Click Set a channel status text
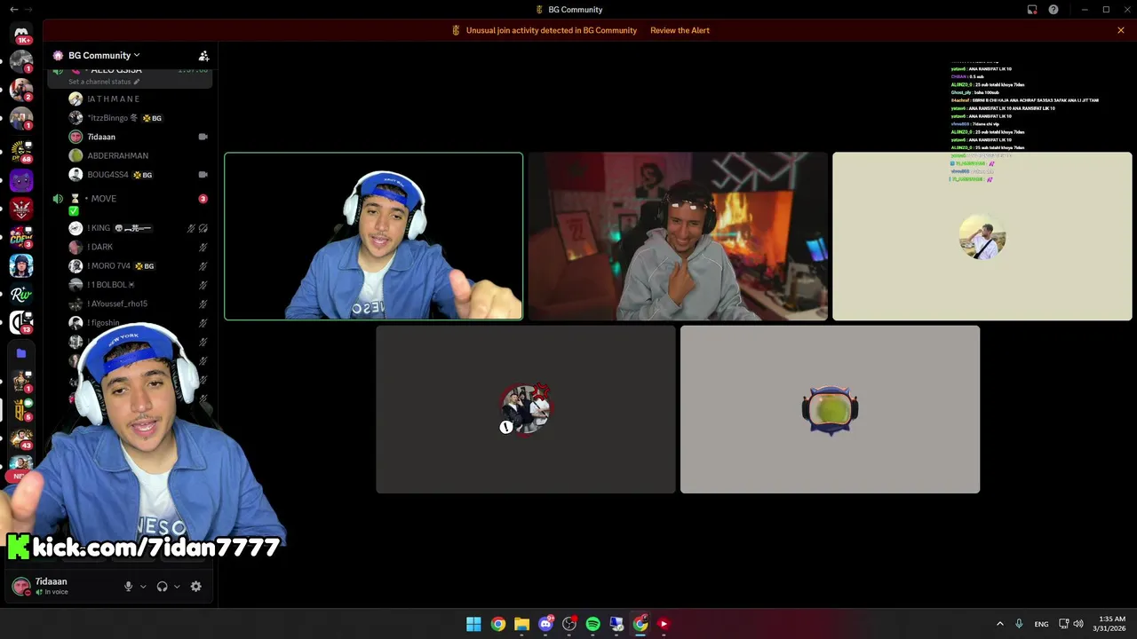 point(99,82)
